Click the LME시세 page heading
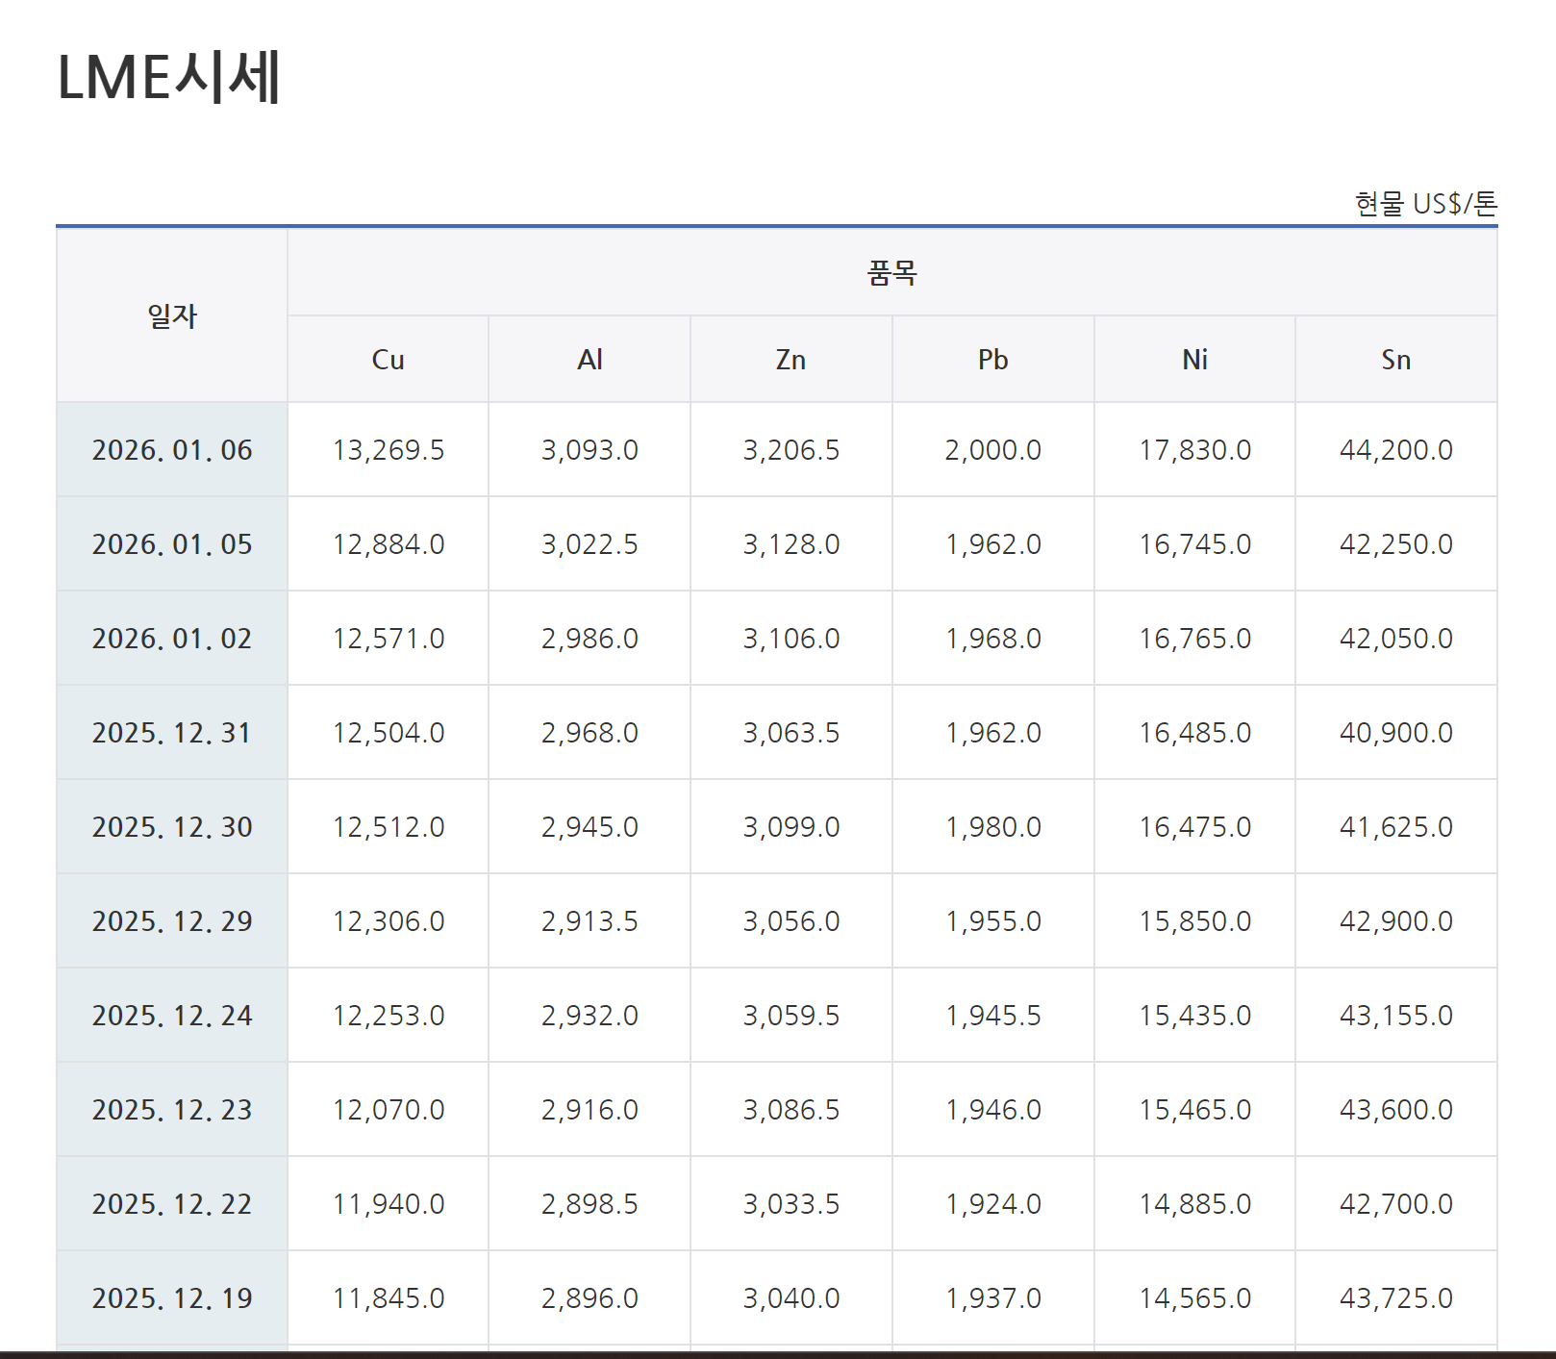This screenshot has height=1359, width=1556. coord(169,77)
